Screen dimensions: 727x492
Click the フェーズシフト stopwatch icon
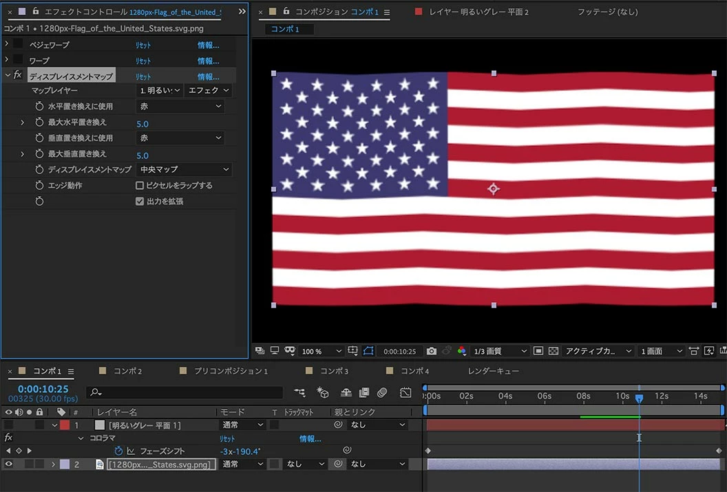(x=118, y=451)
